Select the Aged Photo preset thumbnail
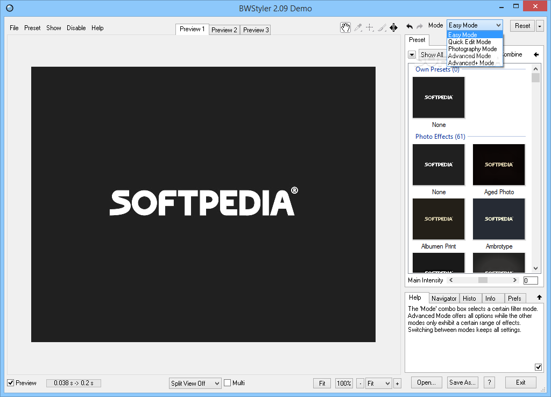 pyautogui.click(x=499, y=165)
